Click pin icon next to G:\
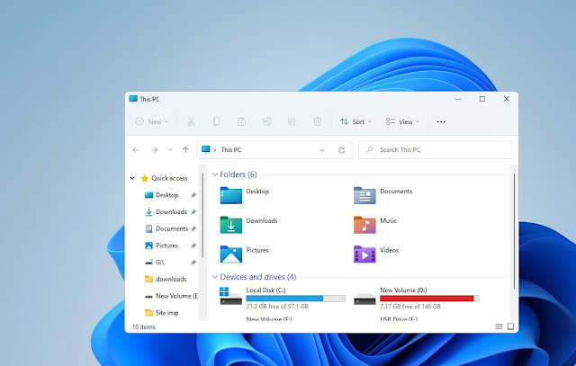The height and width of the screenshot is (366, 576). coord(193,263)
